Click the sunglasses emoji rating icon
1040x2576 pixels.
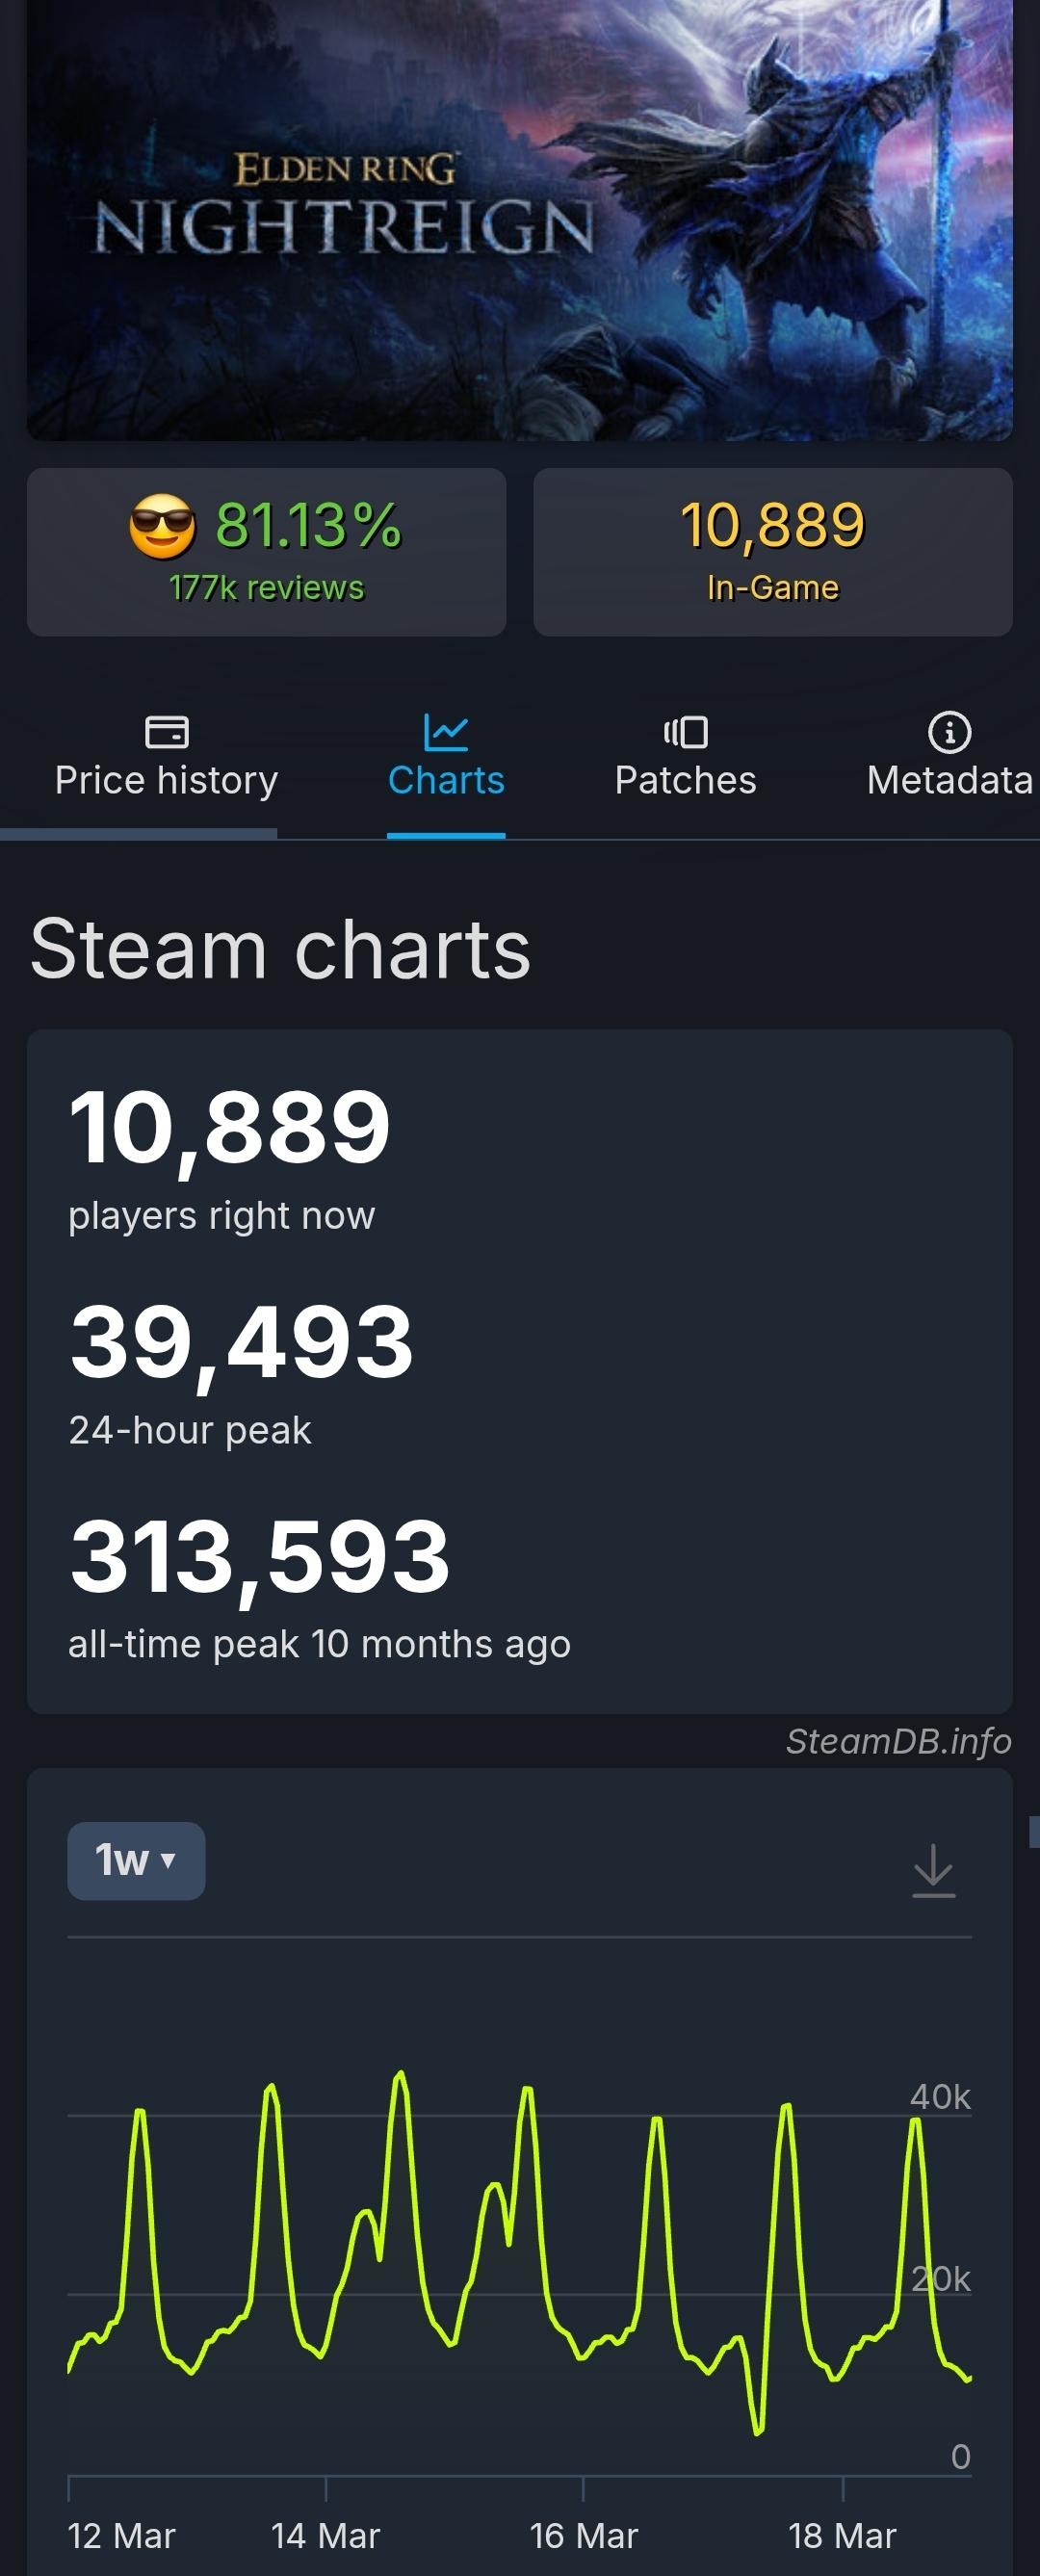point(162,526)
